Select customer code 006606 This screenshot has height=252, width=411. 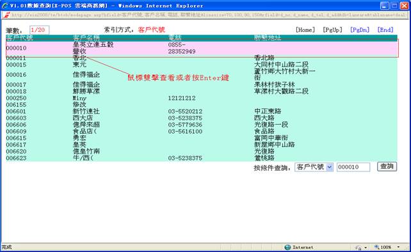pos(16,125)
